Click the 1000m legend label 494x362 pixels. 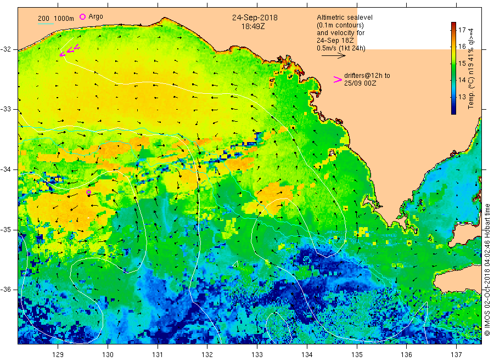point(64,19)
